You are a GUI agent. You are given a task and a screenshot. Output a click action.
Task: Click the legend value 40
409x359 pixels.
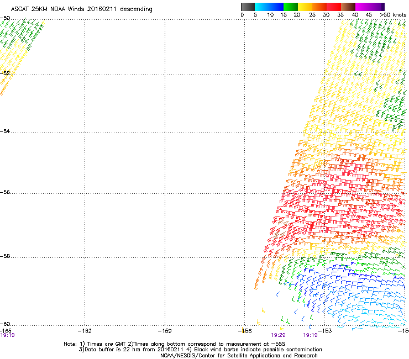(355, 15)
